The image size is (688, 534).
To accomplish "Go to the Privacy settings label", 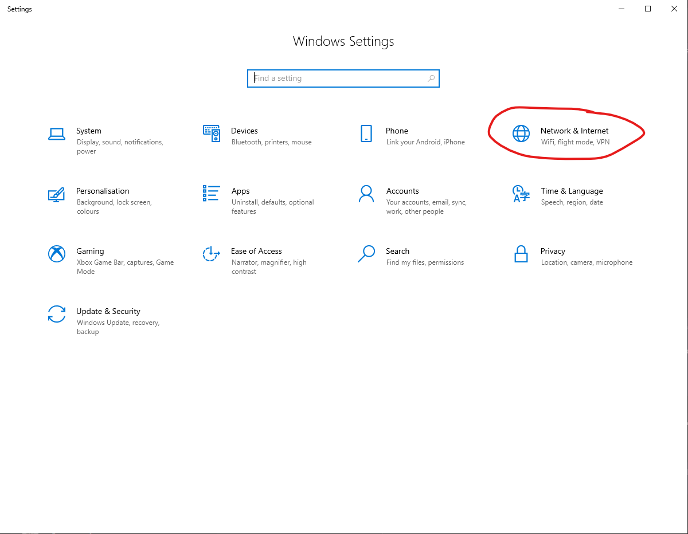I will point(553,252).
